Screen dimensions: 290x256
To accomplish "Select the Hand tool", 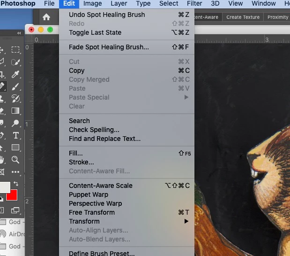I will (x=2, y=160).
